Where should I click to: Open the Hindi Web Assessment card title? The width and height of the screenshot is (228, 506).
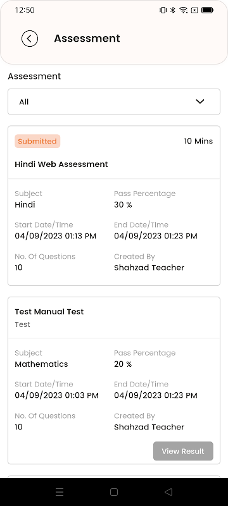coord(61,164)
